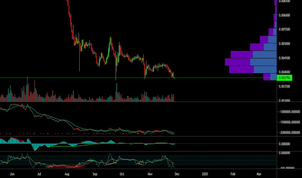
Task: Click the Nov label on the time axis
Action: pos(150,174)
